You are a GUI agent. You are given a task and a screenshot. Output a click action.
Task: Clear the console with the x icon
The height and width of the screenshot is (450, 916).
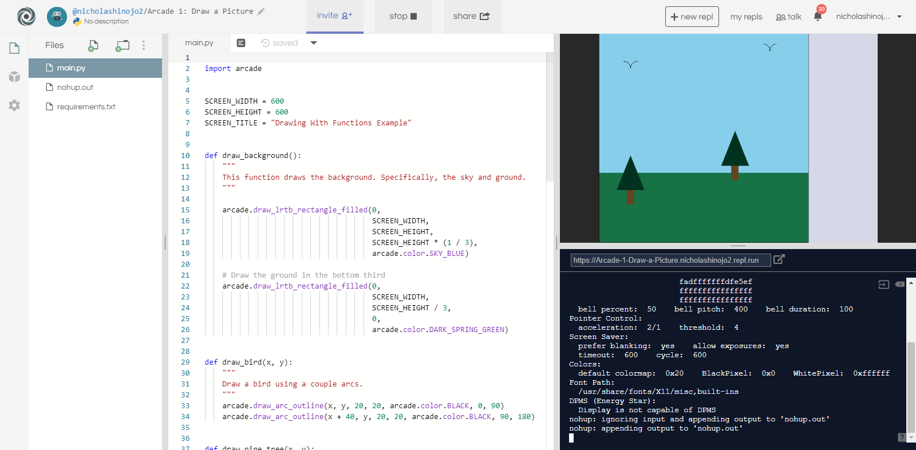point(900,284)
